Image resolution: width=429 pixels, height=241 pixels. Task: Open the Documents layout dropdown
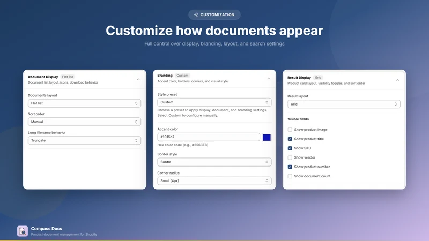point(84,103)
